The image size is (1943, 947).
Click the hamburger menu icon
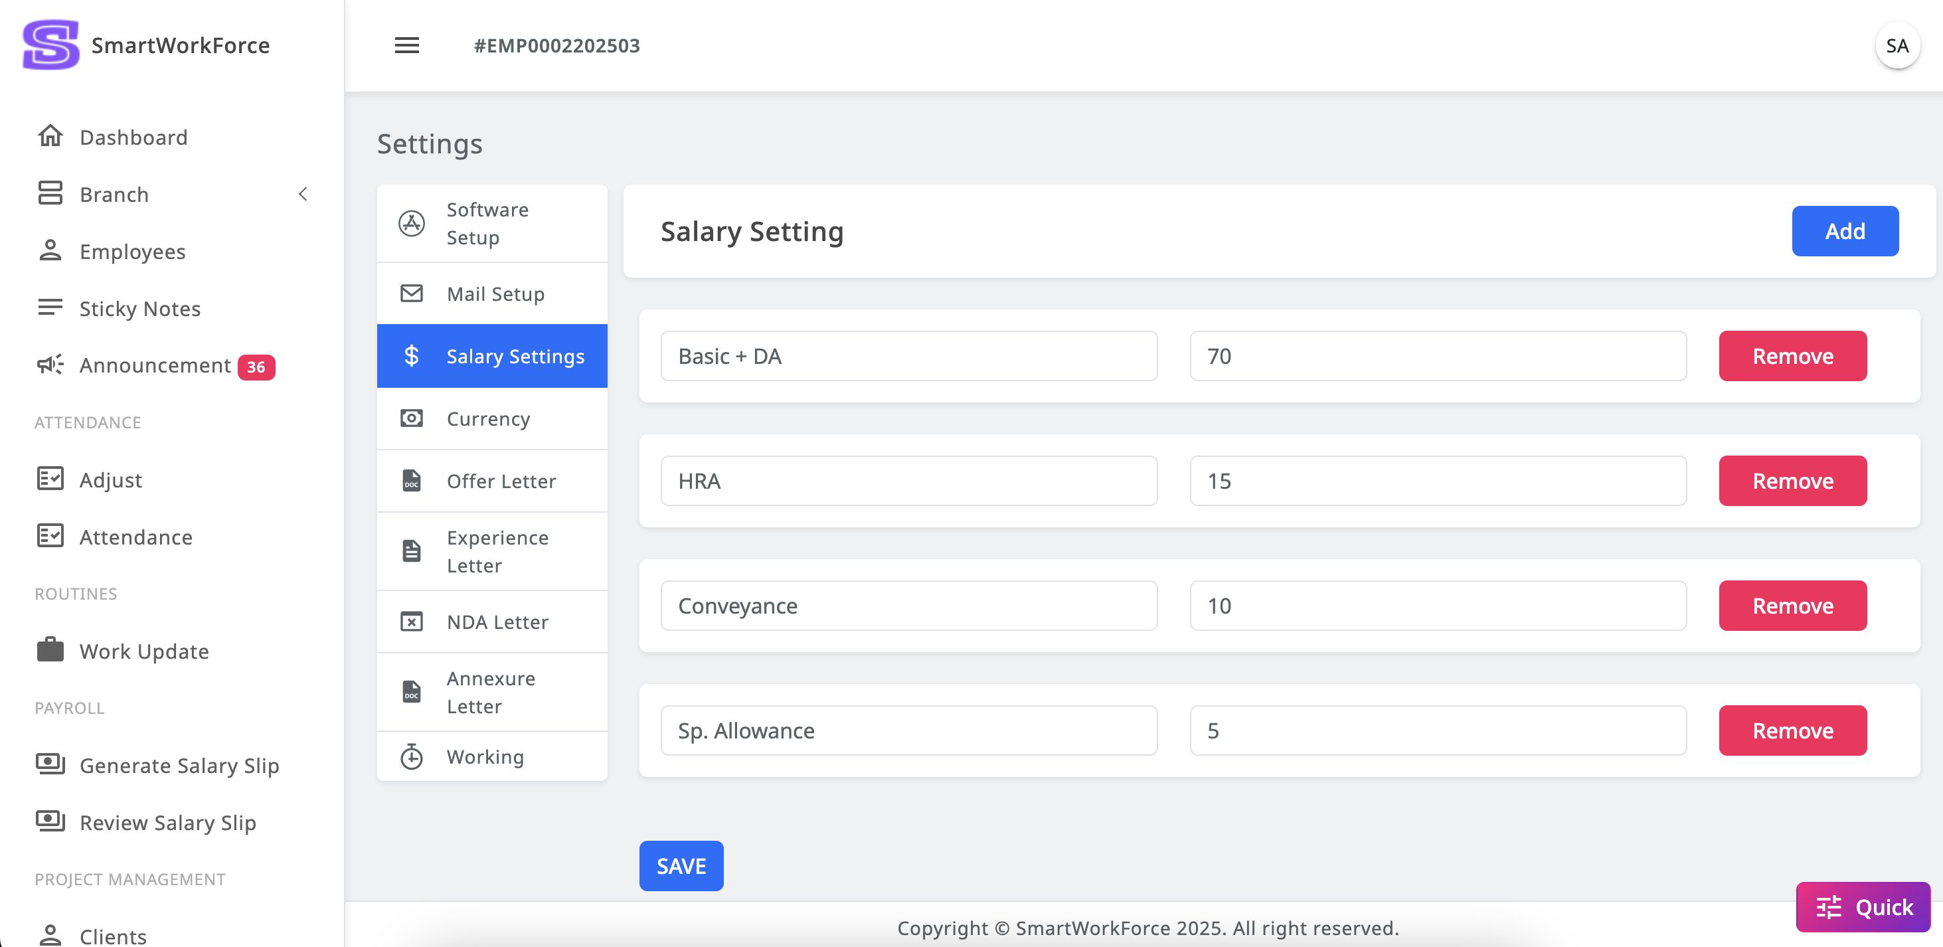[x=406, y=45]
